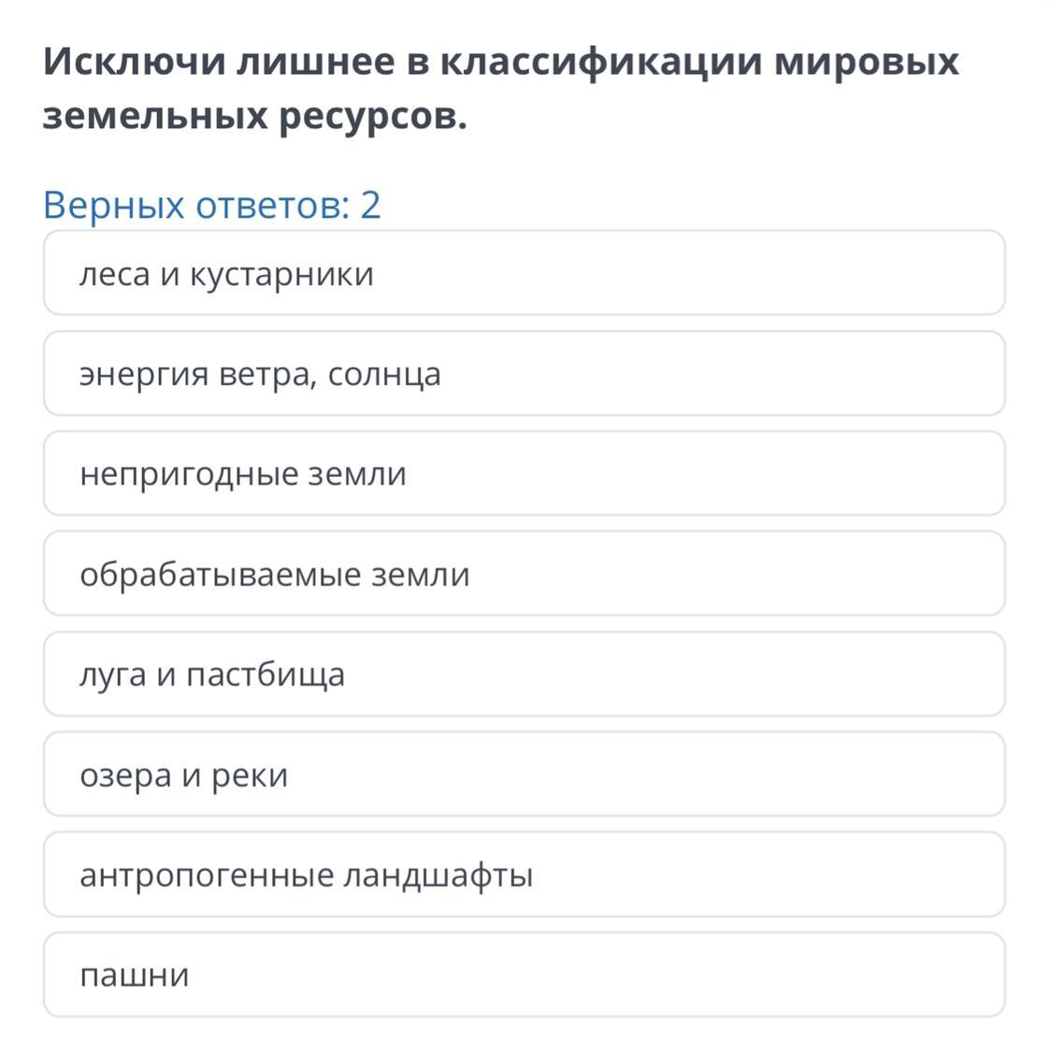This screenshot has width=1049, height=1050.
Task: Select 'обрабатываемые земли' answer option
Action: (x=524, y=574)
